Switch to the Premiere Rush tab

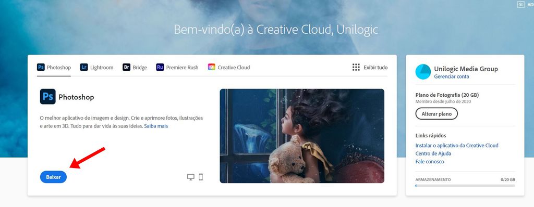[177, 67]
